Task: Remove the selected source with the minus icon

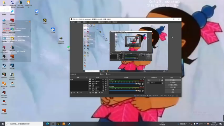Action: pyautogui.click(x=93, y=93)
